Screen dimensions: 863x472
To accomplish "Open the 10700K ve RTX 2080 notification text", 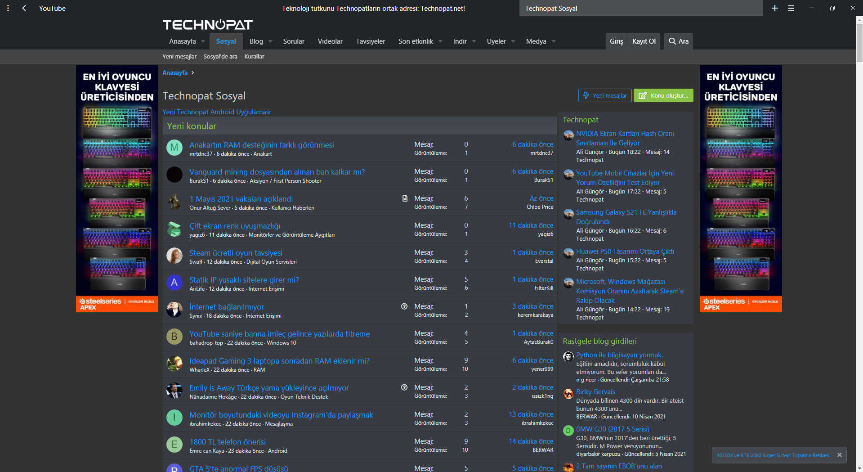I will [773, 455].
